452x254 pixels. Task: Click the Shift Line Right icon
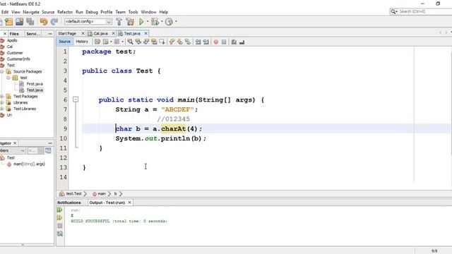coord(206,42)
